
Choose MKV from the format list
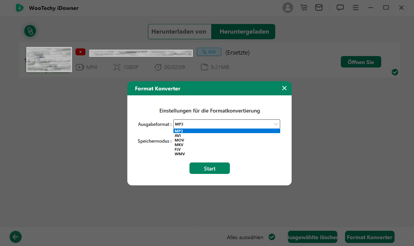pyautogui.click(x=179, y=145)
